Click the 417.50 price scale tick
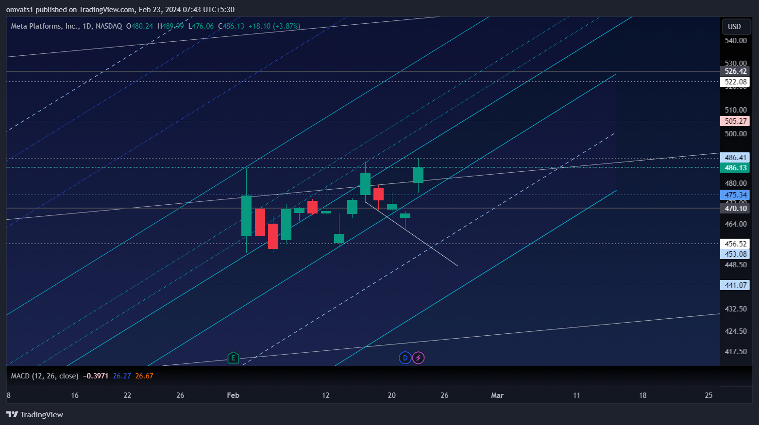Screen dimensions: 759x425 click(736, 352)
